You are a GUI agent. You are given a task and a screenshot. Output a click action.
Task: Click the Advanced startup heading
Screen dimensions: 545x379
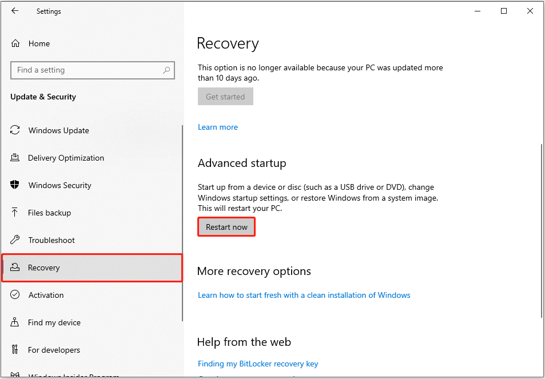[242, 163]
